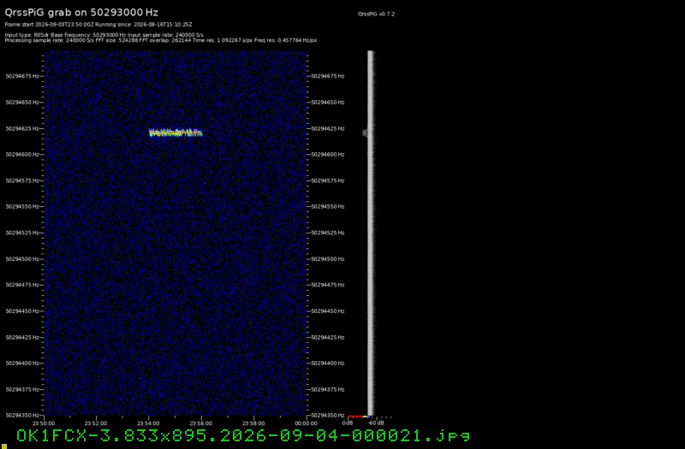Click the colored signal trace in spectrogram
The height and width of the screenshot is (449, 685).
(x=176, y=133)
